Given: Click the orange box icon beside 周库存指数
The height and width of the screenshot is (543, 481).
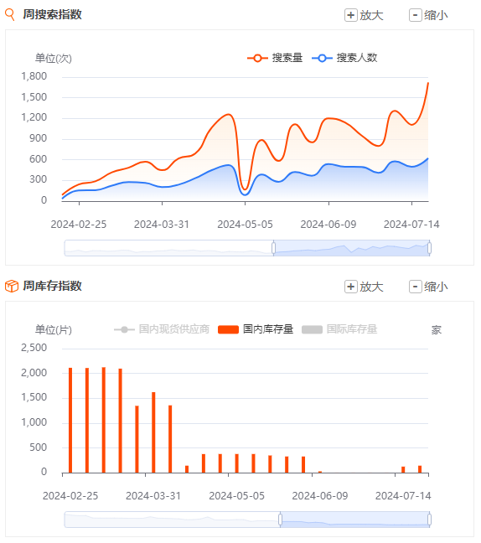Looking at the screenshot, I should [12, 286].
